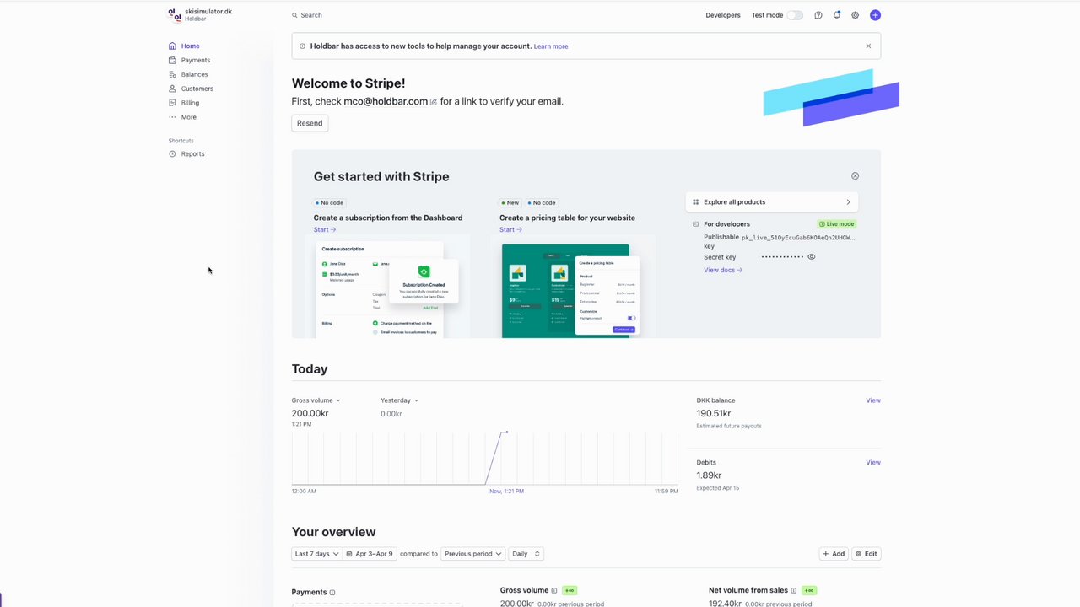Click the Learn more link
Image resolution: width=1080 pixels, height=607 pixels.
tap(551, 46)
